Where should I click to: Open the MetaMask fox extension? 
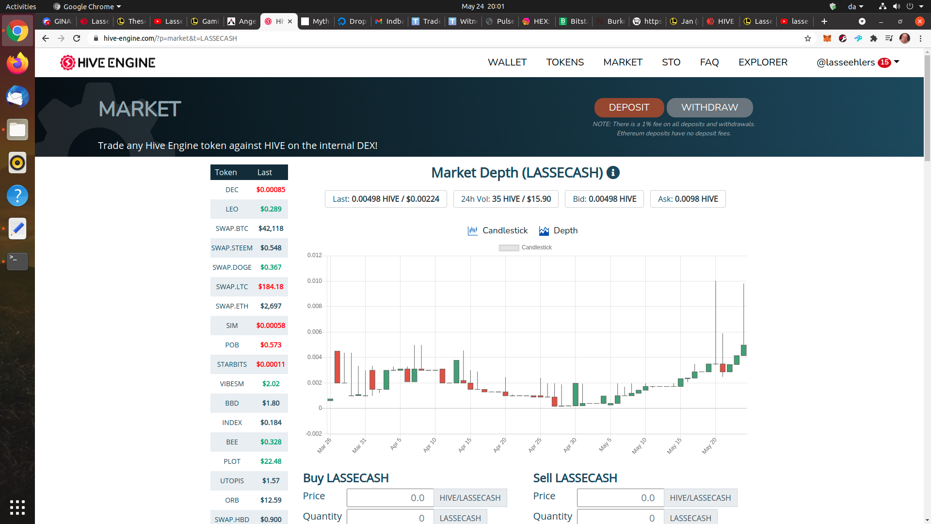pyautogui.click(x=827, y=38)
